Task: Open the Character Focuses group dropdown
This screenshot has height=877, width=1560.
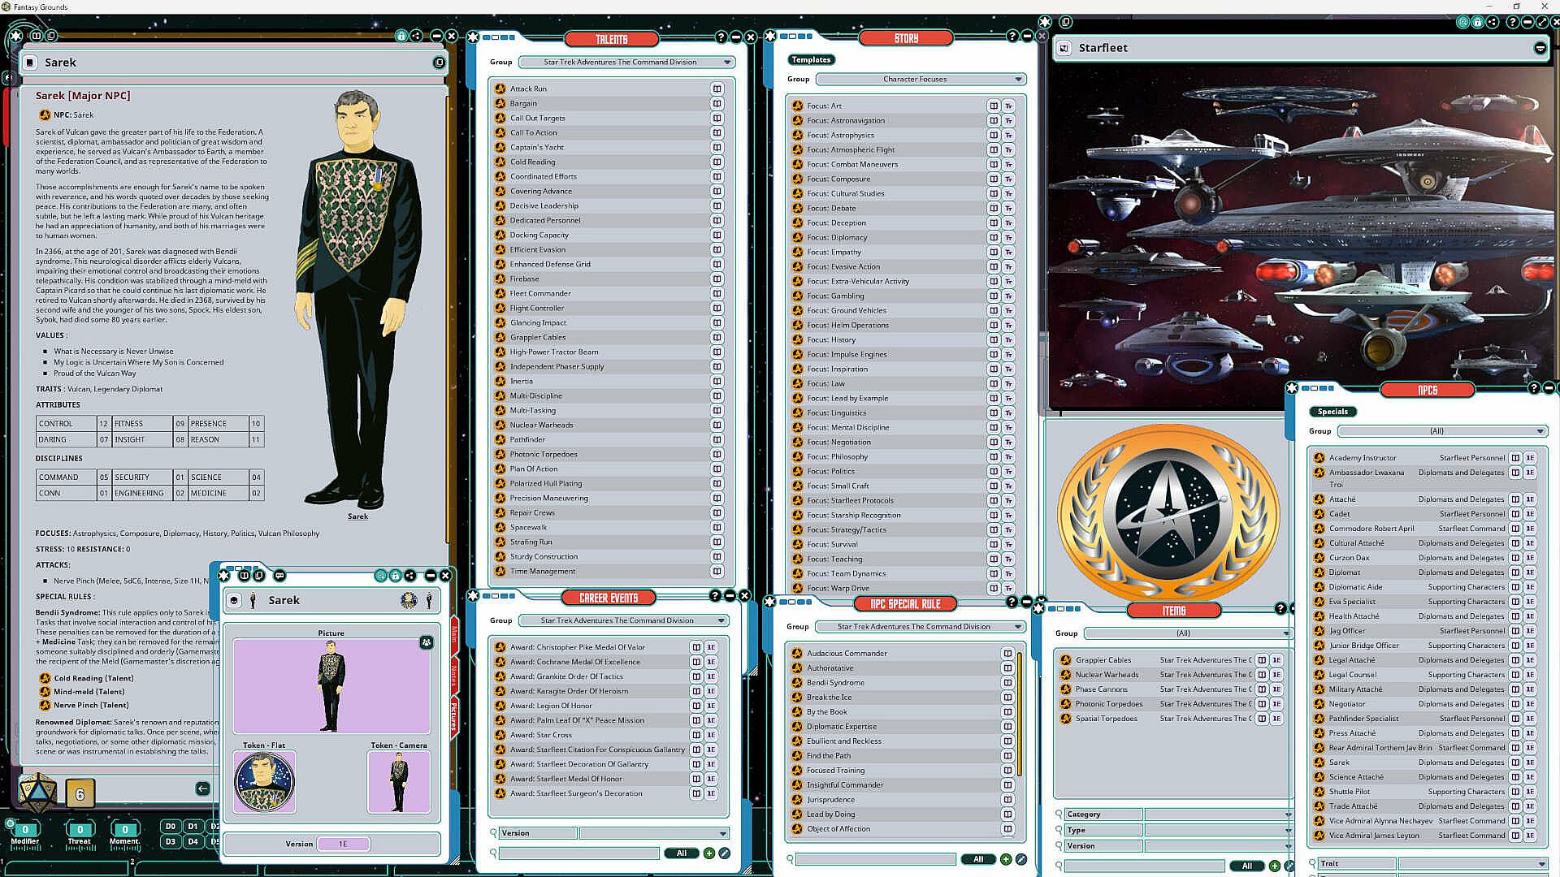Action: click(1018, 80)
